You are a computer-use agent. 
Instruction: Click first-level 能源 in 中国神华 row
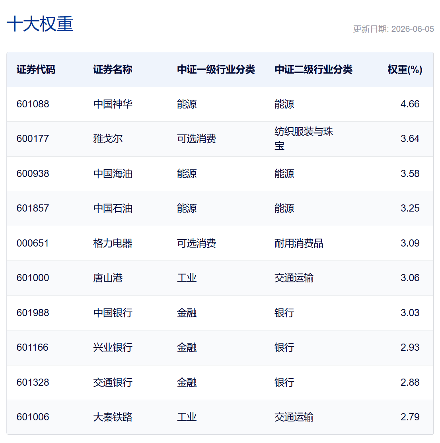coord(187,104)
